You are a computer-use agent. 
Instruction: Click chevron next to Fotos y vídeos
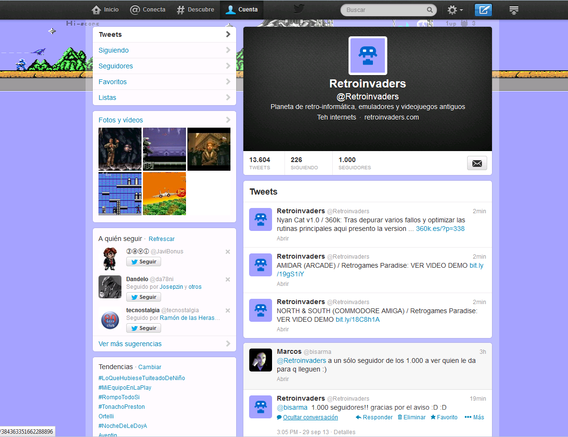[228, 120]
